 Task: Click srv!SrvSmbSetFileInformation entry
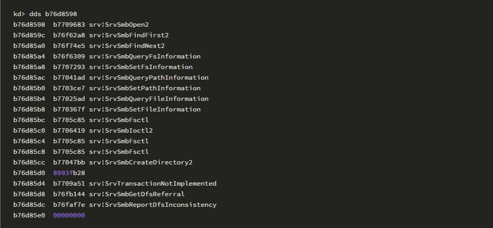point(145,109)
